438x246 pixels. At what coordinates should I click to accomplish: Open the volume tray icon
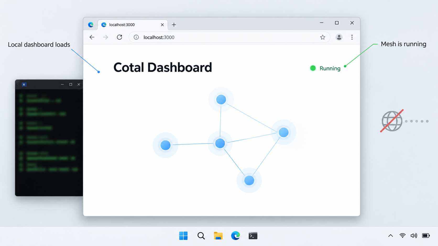click(x=414, y=236)
